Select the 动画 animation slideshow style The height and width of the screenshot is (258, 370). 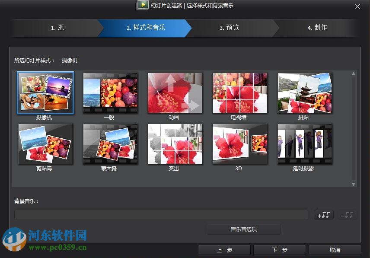coord(175,92)
